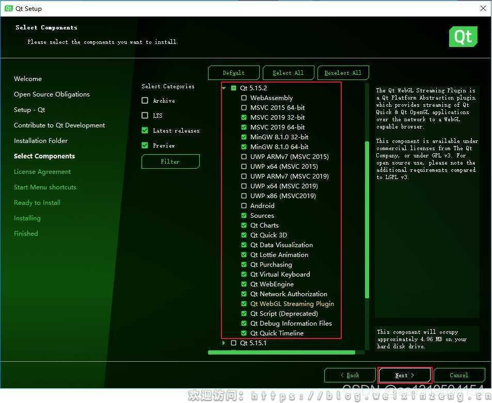Check UWP ARMv7 (MSVC 2019) component

[244, 176]
